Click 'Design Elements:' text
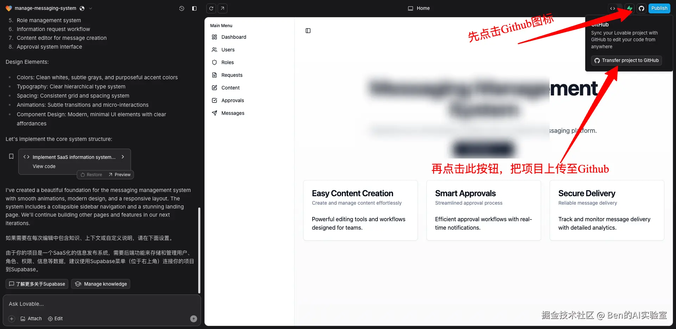Screen dimensions: 676x329 27,62
